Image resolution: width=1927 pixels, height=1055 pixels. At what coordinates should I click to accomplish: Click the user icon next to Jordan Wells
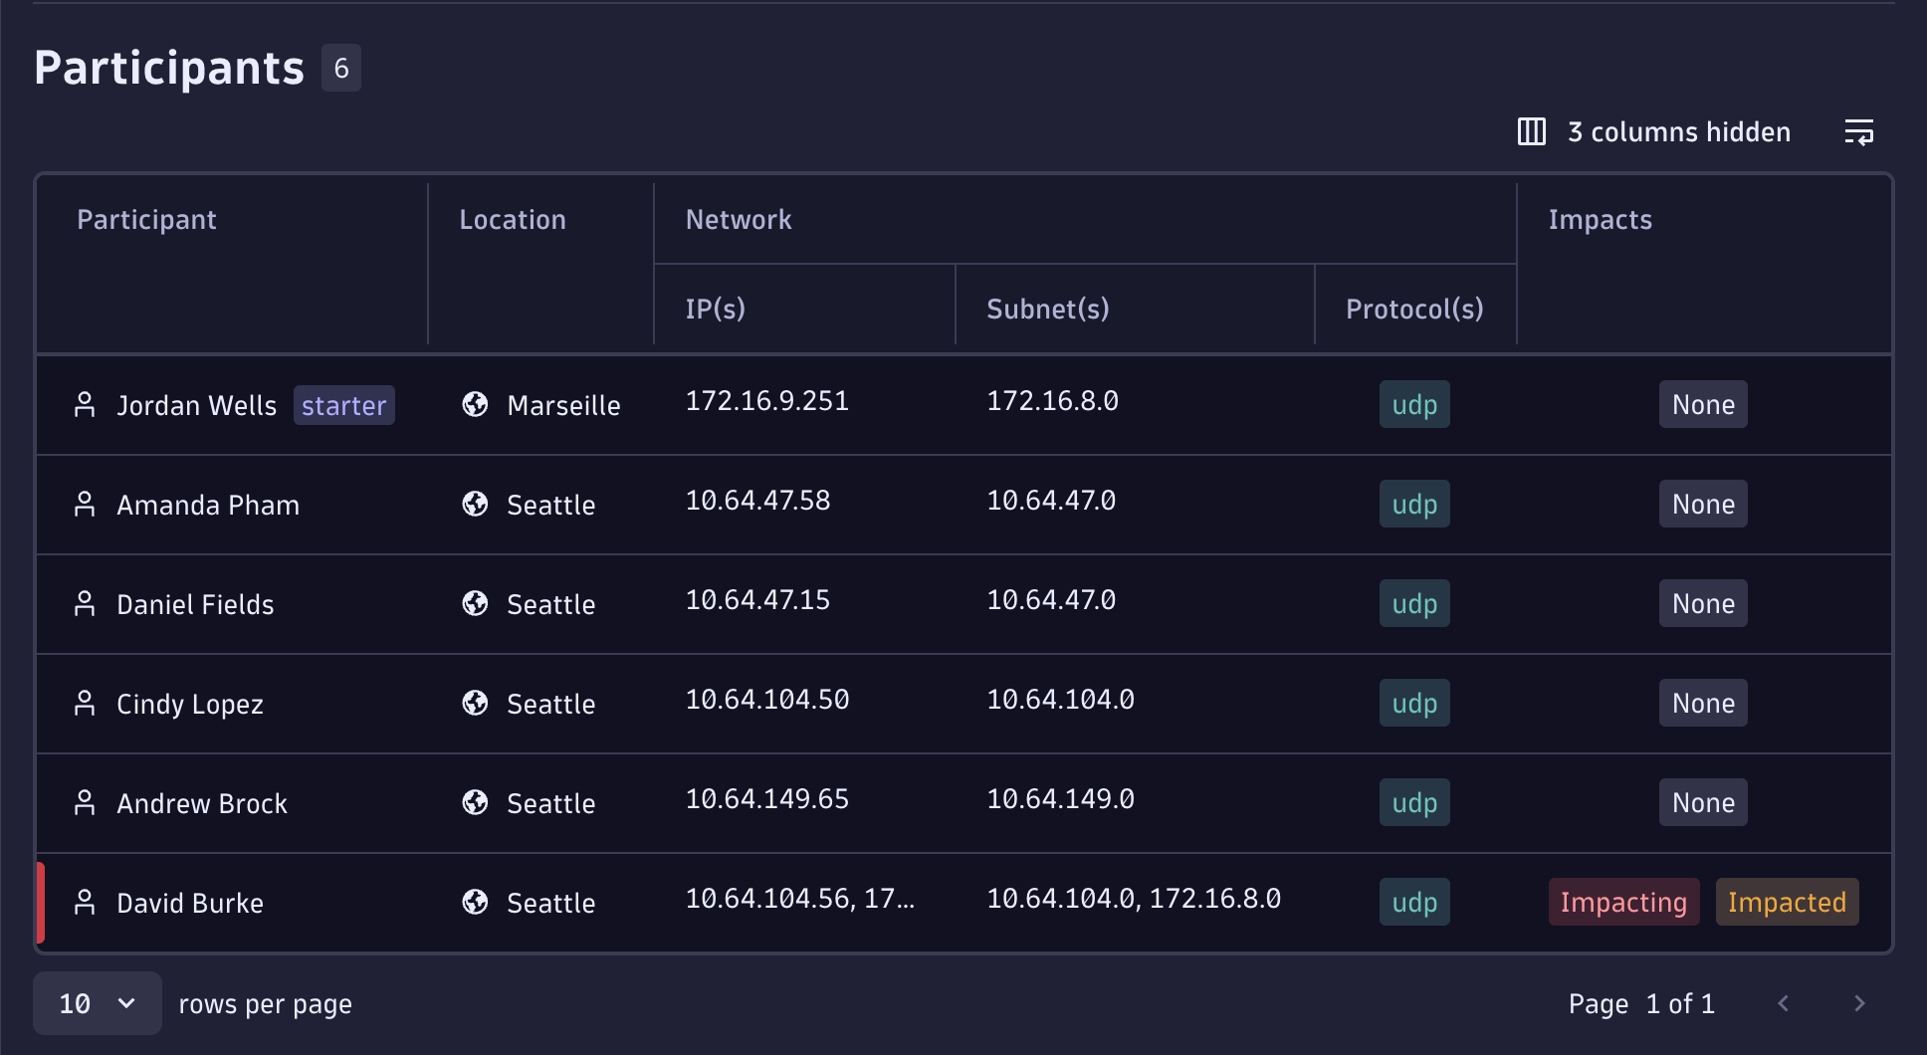tap(85, 405)
